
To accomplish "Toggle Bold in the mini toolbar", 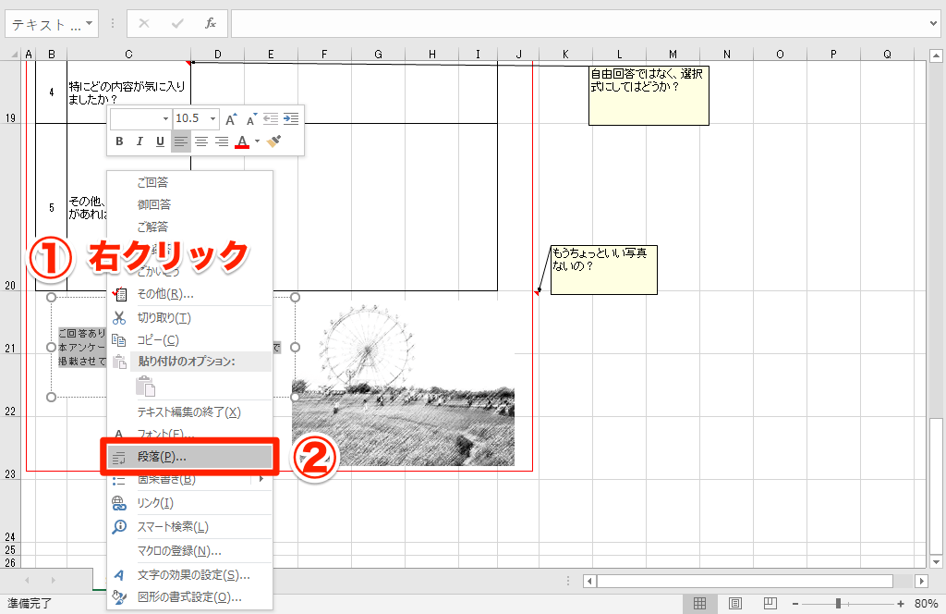I will pyautogui.click(x=119, y=141).
